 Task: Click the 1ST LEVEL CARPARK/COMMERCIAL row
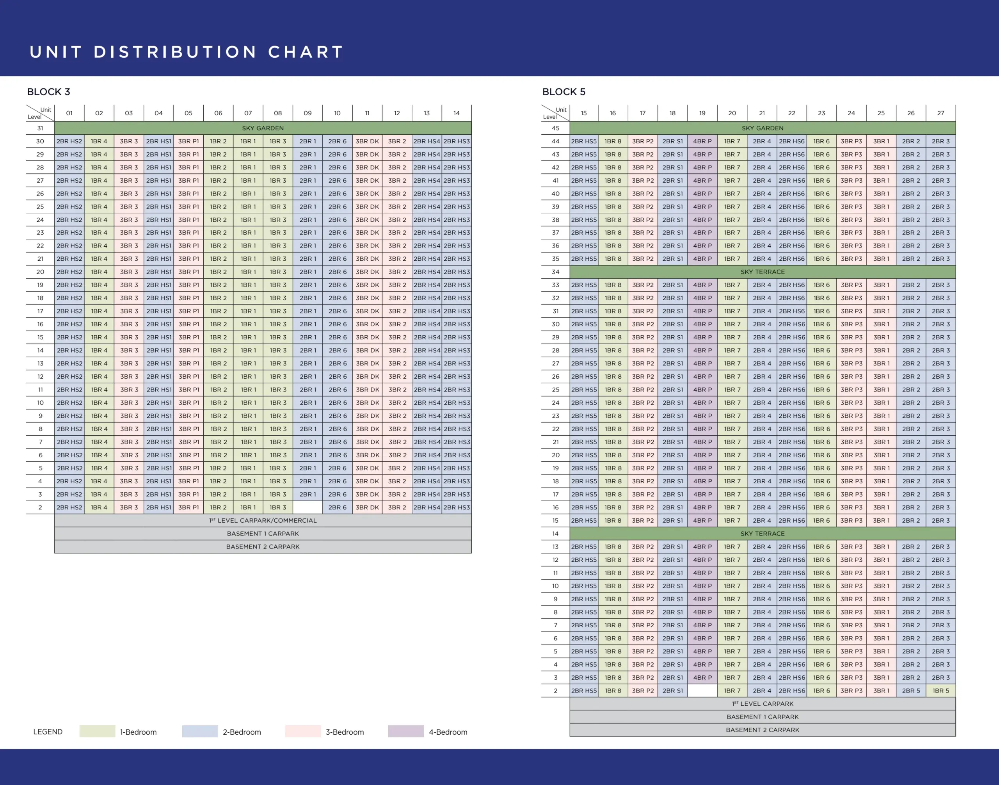263,520
